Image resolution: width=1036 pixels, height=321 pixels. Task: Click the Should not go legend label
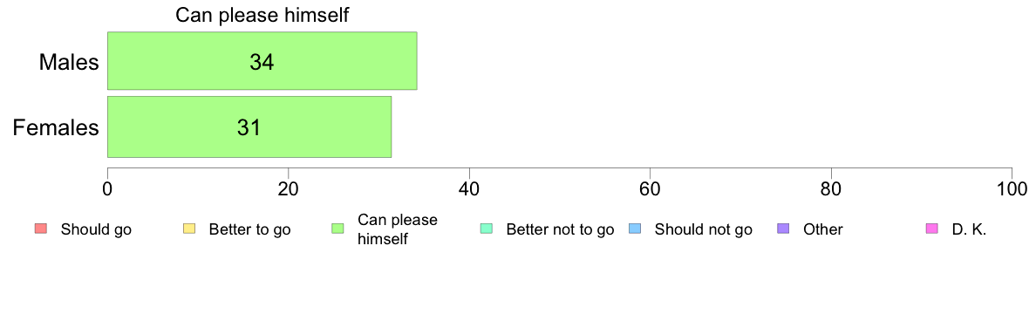(x=704, y=230)
